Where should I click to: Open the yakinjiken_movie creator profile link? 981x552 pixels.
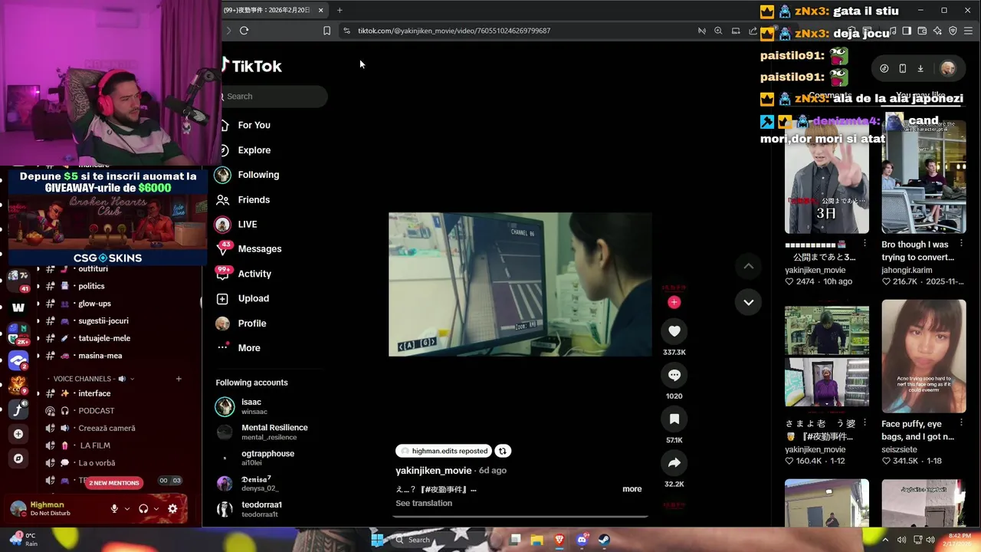[x=434, y=471]
